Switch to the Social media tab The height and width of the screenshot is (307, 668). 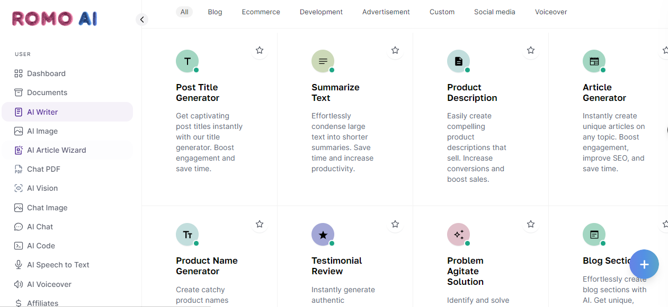(494, 12)
